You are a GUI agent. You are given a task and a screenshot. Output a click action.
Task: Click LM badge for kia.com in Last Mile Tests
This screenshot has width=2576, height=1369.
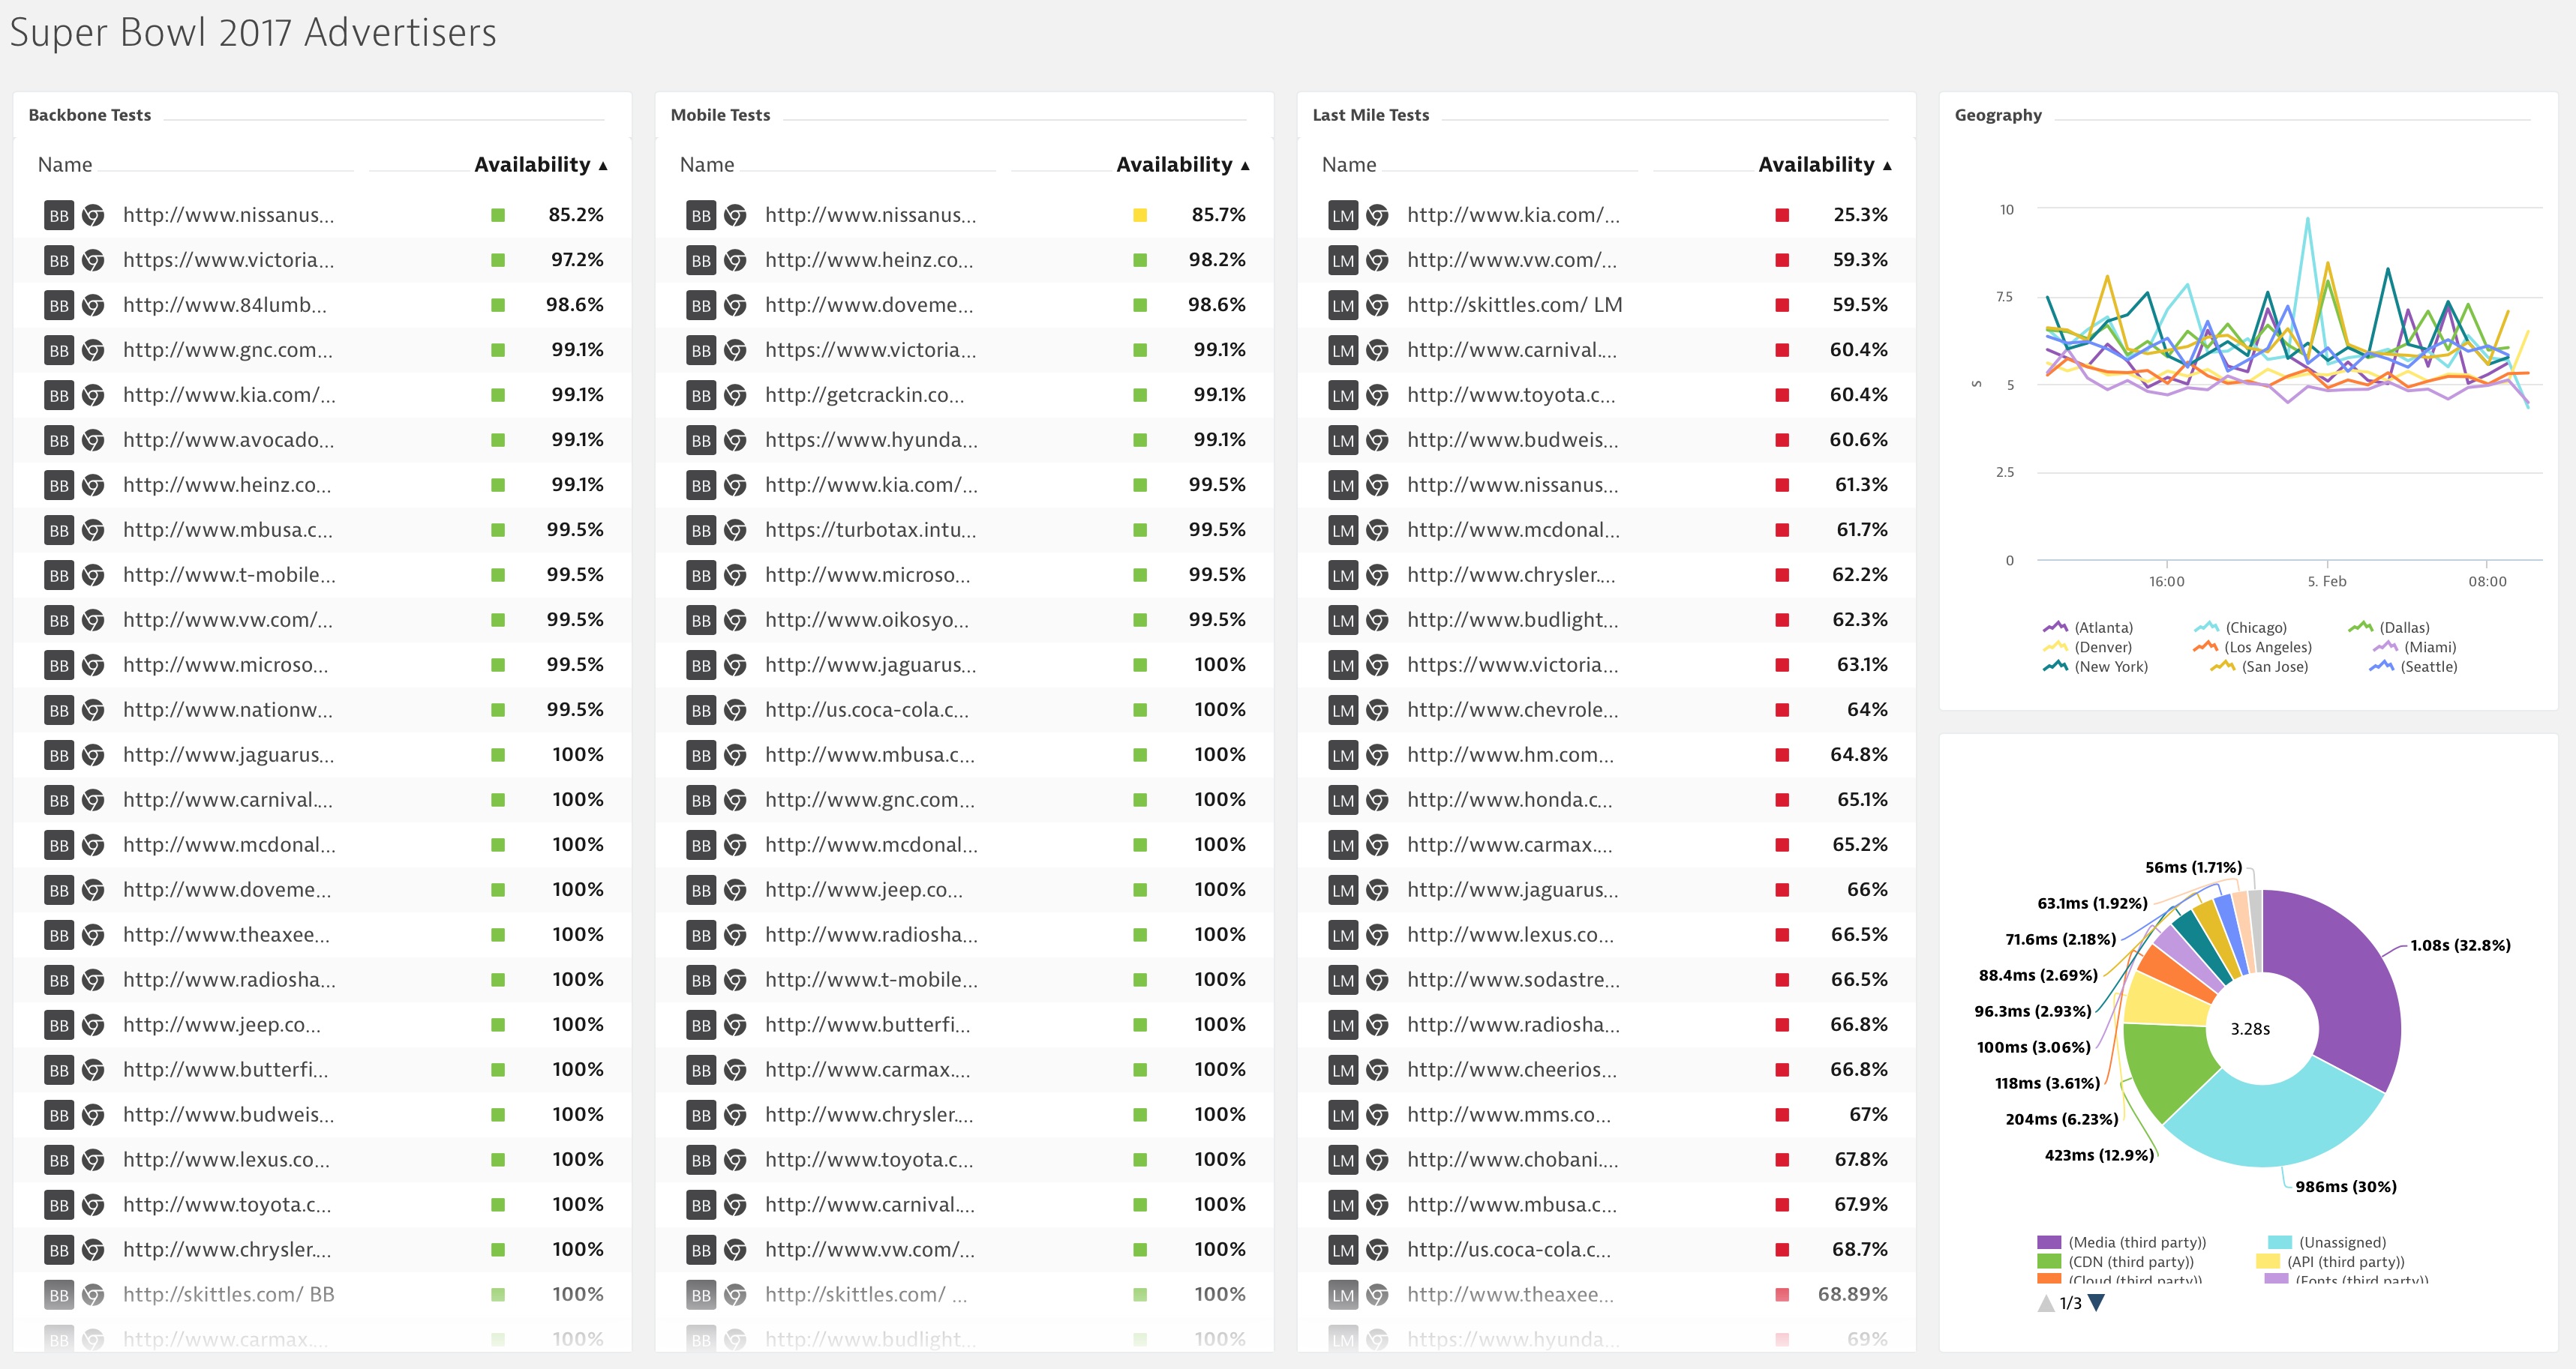click(x=1343, y=215)
